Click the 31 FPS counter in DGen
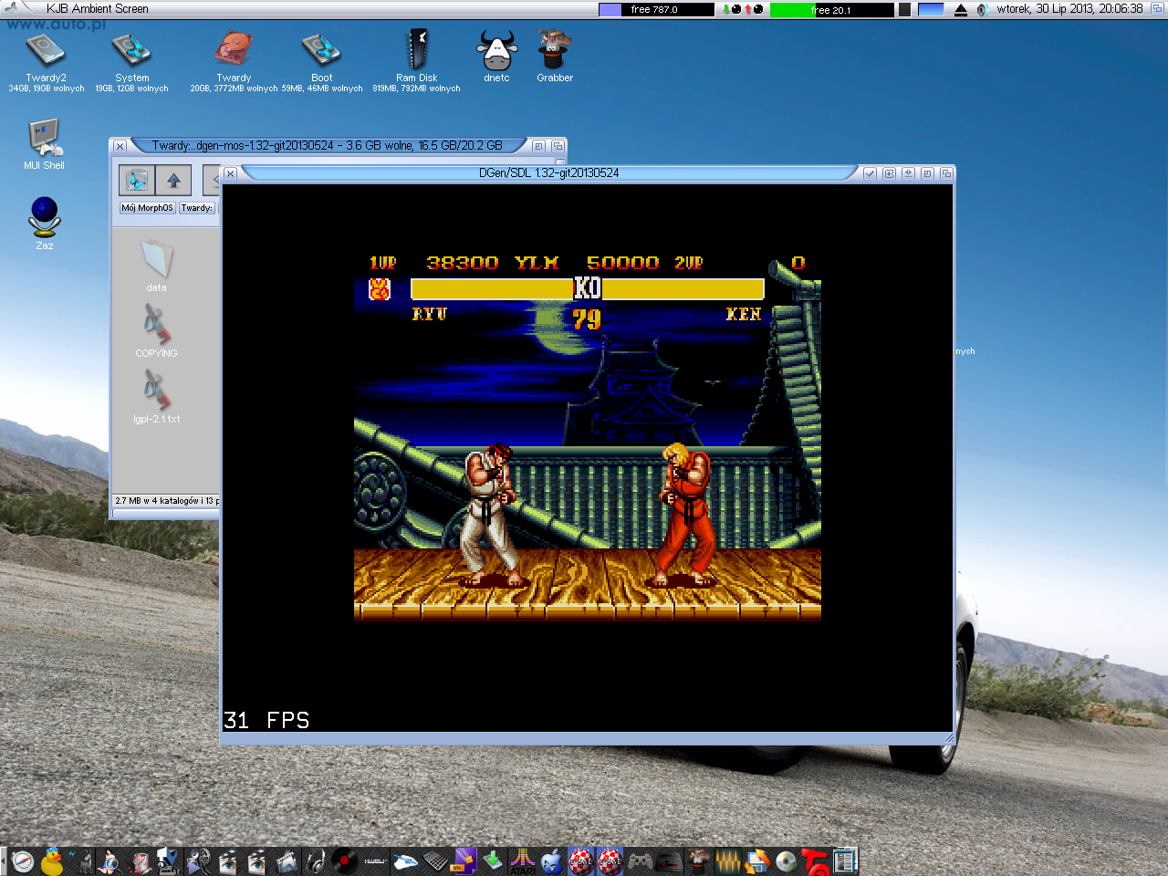The height and width of the screenshot is (876, 1168). (x=266, y=720)
